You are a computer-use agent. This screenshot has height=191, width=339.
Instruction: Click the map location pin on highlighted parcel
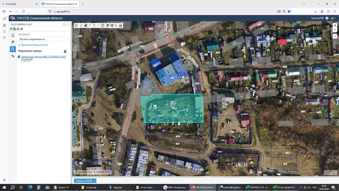coord(173,105)
